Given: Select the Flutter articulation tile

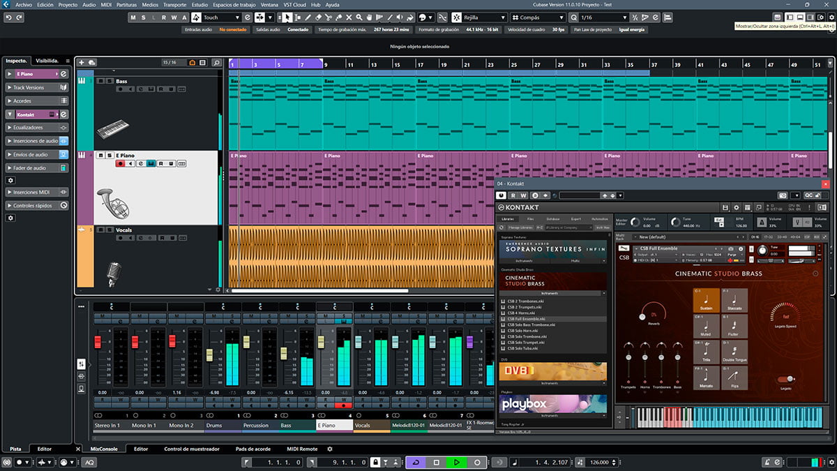Looking at the screenshot, I should [734, 326].
